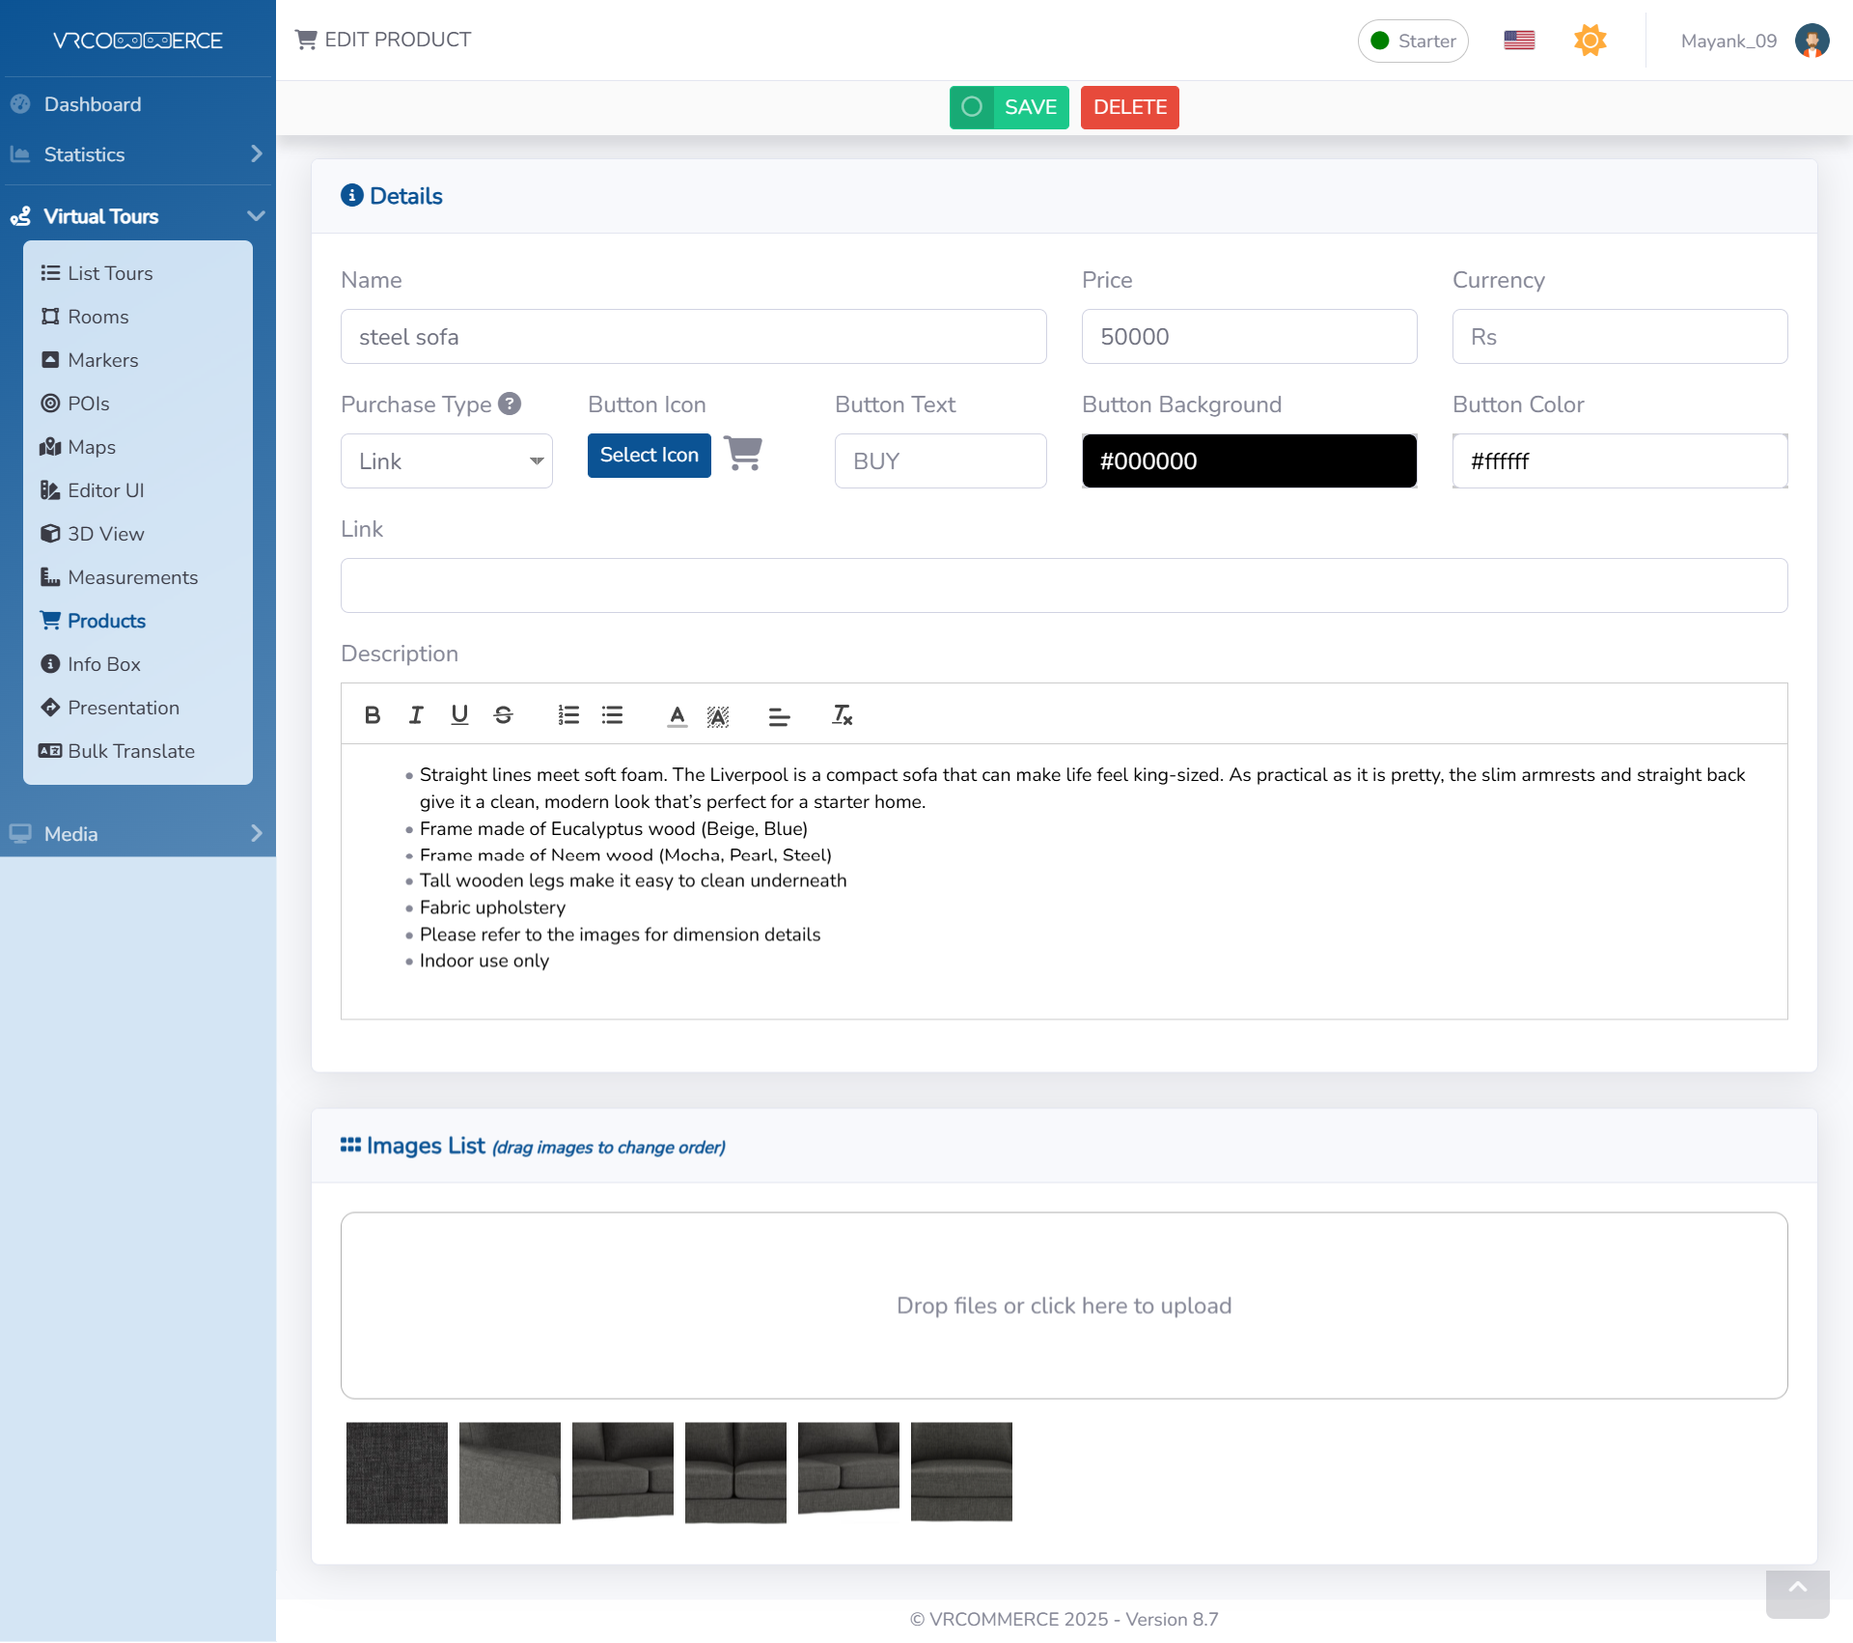Open Markers in the sidebar
The width and height of the screenshot is (1853, 1643).
tap(102, 360)
